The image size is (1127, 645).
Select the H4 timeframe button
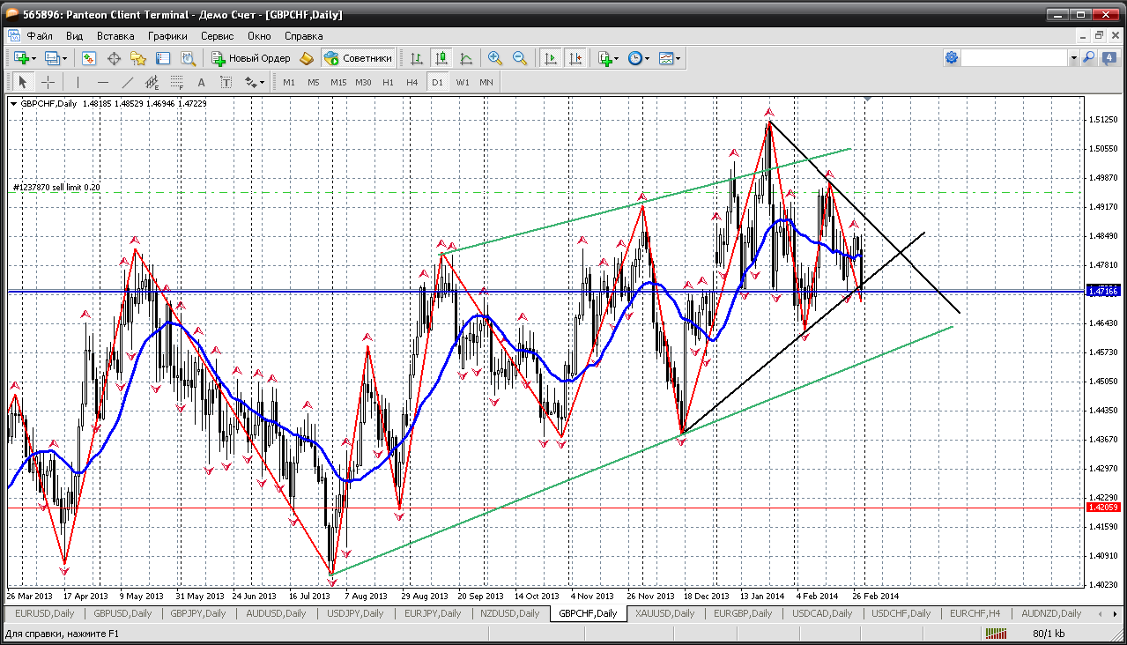[x=412, y=82]
